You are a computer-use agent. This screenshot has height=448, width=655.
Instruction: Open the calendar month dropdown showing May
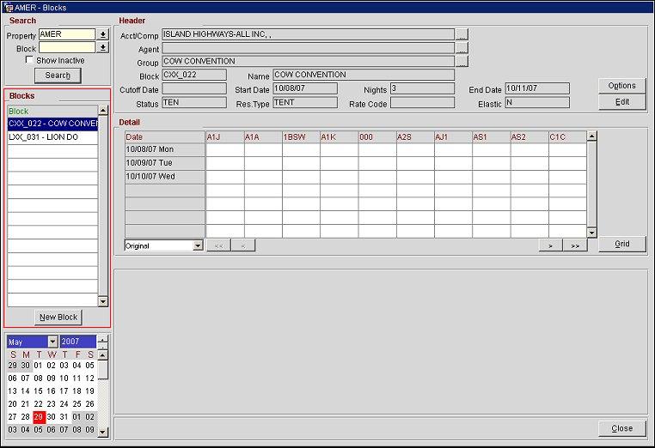coord(52,342)
